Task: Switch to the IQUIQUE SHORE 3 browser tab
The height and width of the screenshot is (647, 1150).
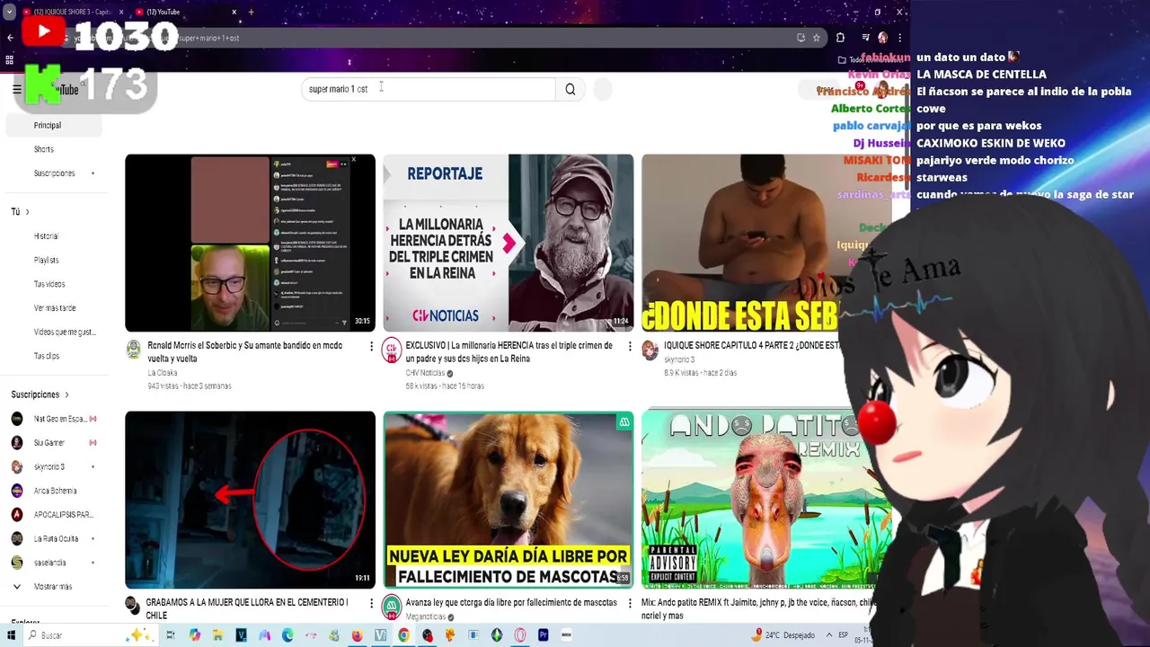Action: (72, 12)
